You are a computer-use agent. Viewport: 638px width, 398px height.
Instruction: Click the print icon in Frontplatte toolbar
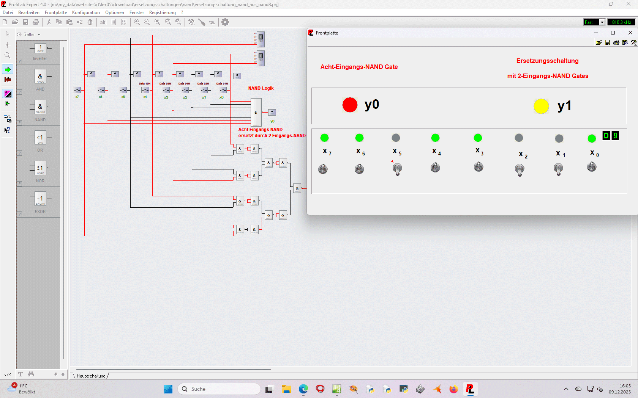point(616,42)
